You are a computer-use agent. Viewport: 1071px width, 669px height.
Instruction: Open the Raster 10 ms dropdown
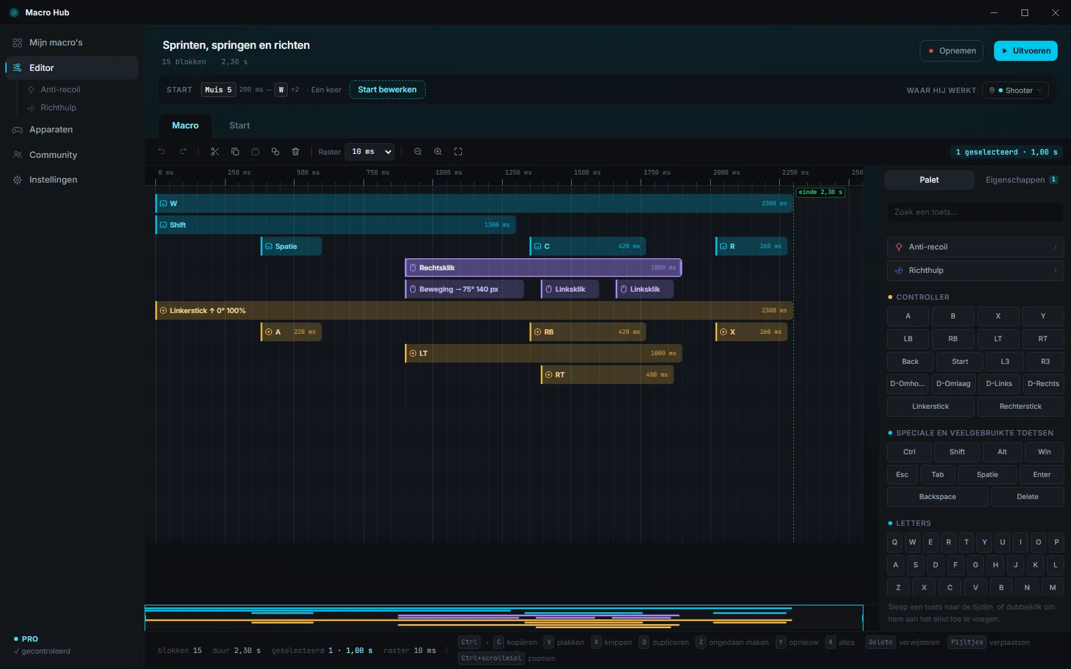(x=369, y=152)
